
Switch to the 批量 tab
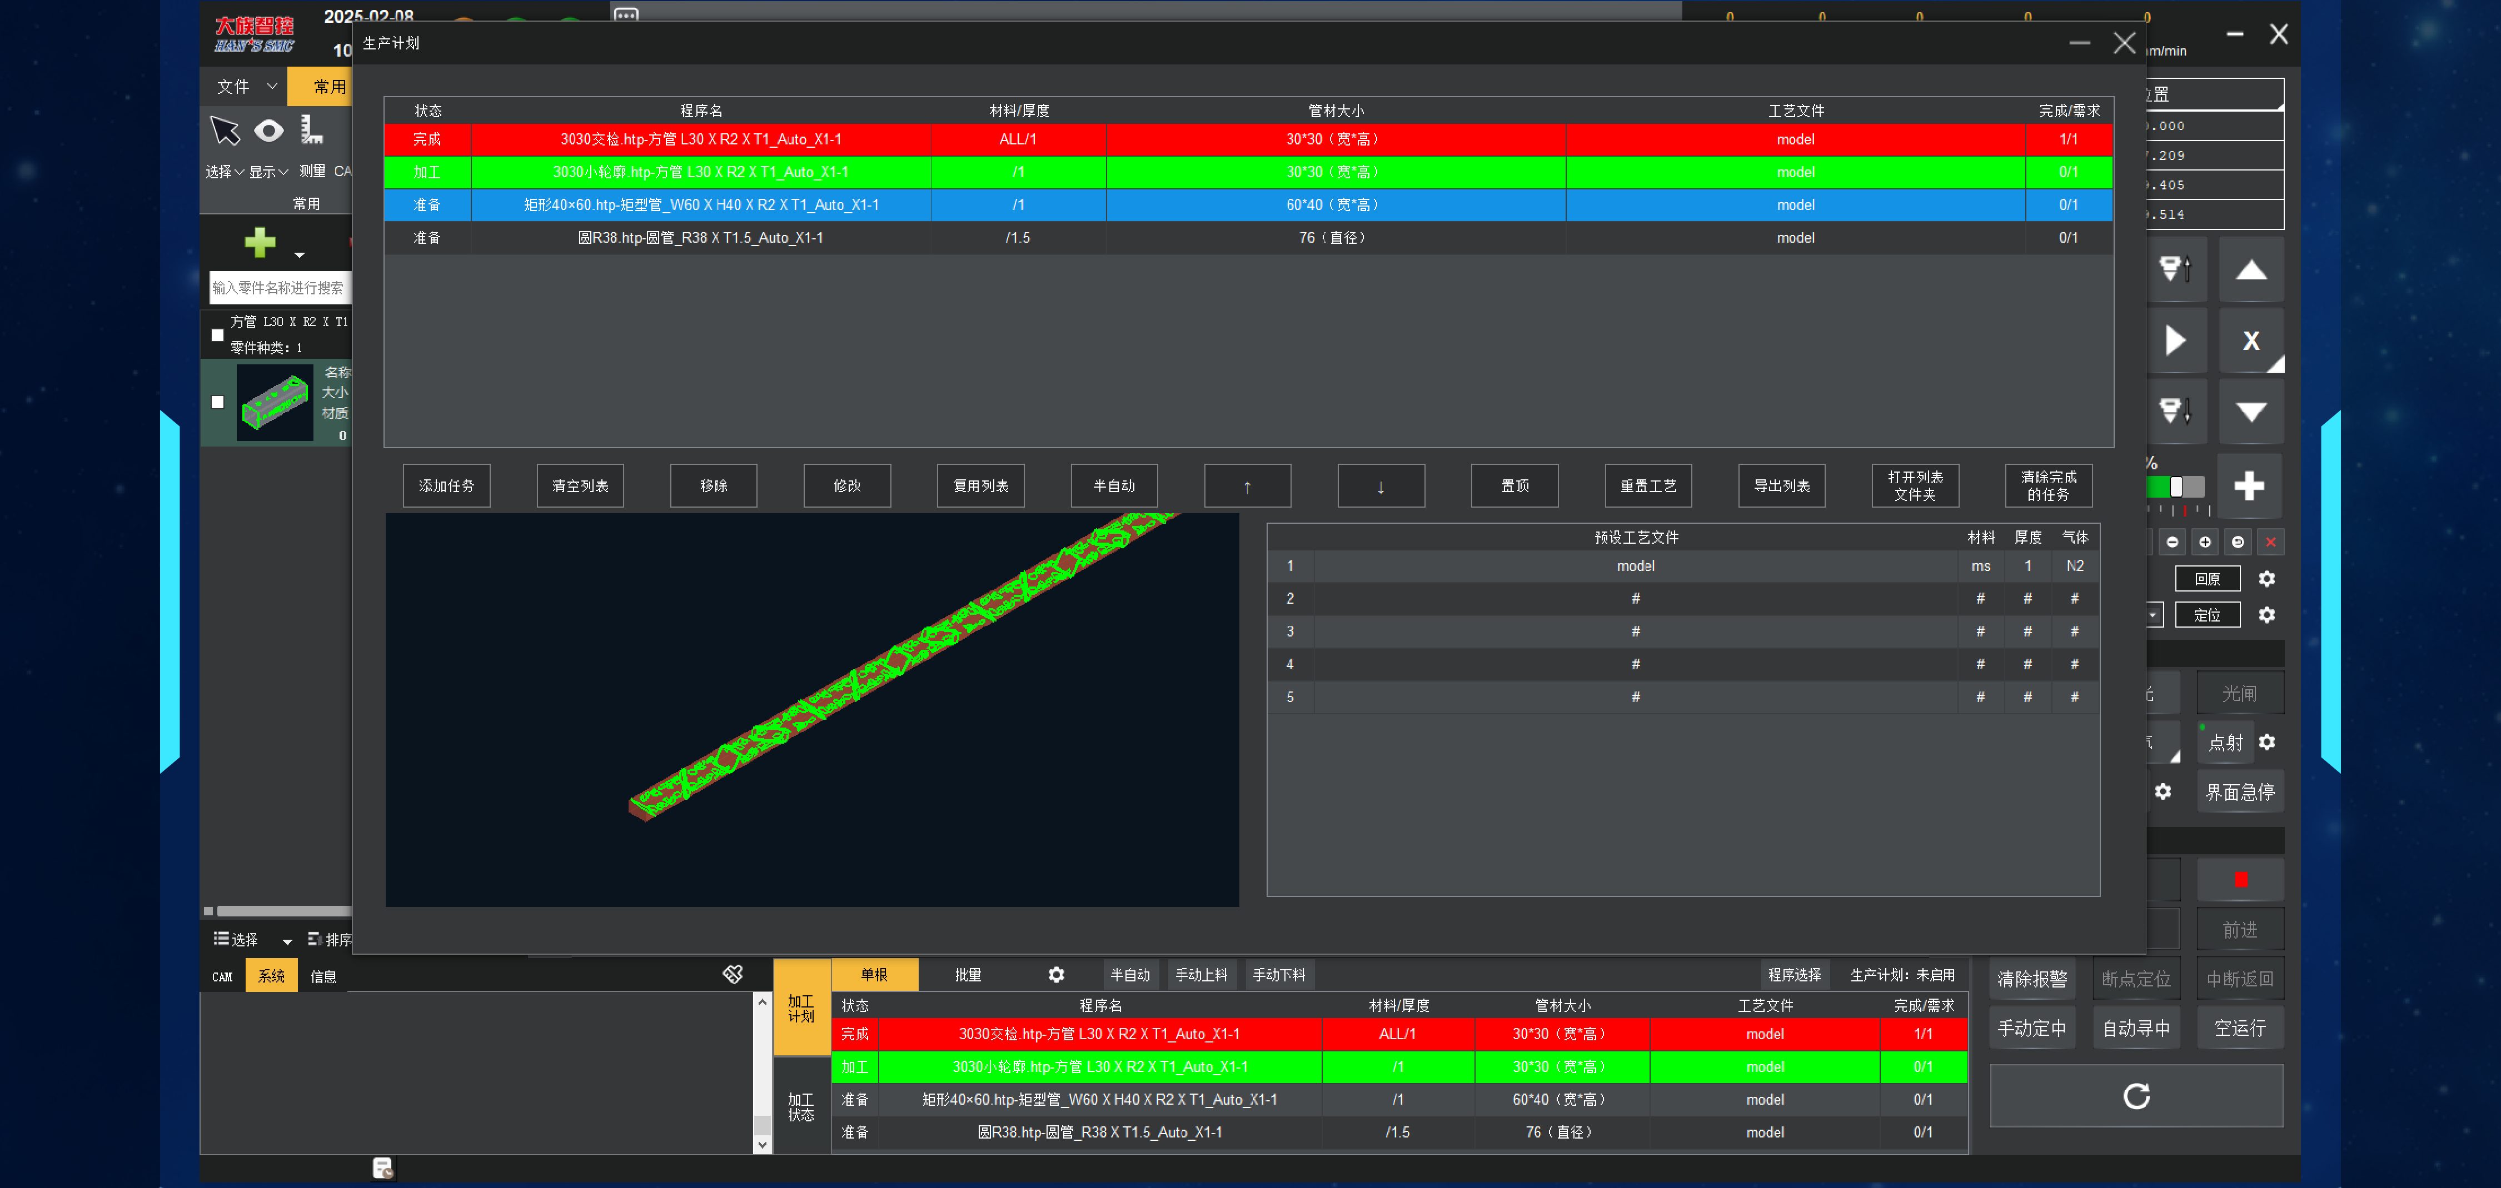967,975
